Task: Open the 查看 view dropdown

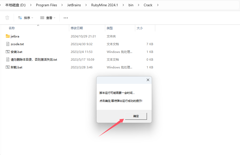Action: tap(48, 18)
